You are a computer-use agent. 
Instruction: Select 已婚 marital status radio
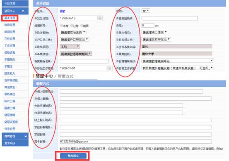[72, 26]
